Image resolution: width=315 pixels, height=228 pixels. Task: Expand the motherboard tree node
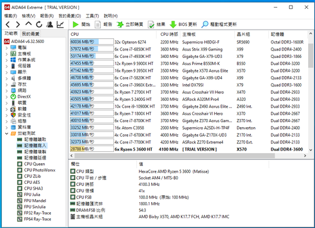[6, 54]
